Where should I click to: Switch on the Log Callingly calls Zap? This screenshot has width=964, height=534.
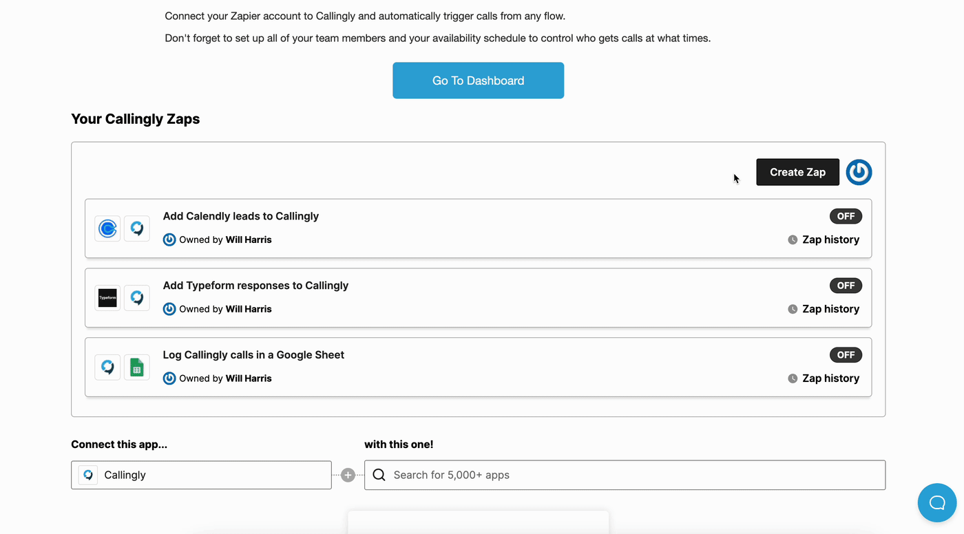(x=846, y=355)
